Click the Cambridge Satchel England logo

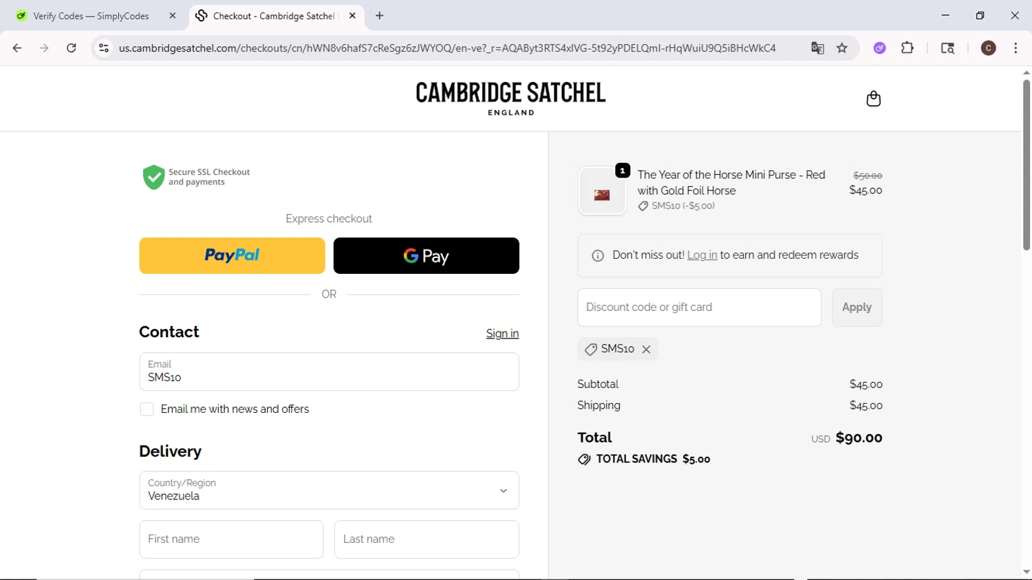510,98
